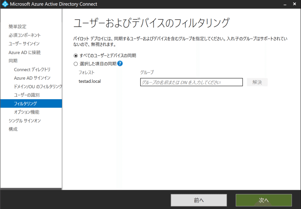Select すべてのユーザーとデバイスの同期 radio button
Viewport: 301px width, 209px height.
tap(76, 56)
